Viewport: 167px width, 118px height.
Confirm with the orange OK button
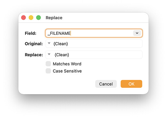pos(131,84)
